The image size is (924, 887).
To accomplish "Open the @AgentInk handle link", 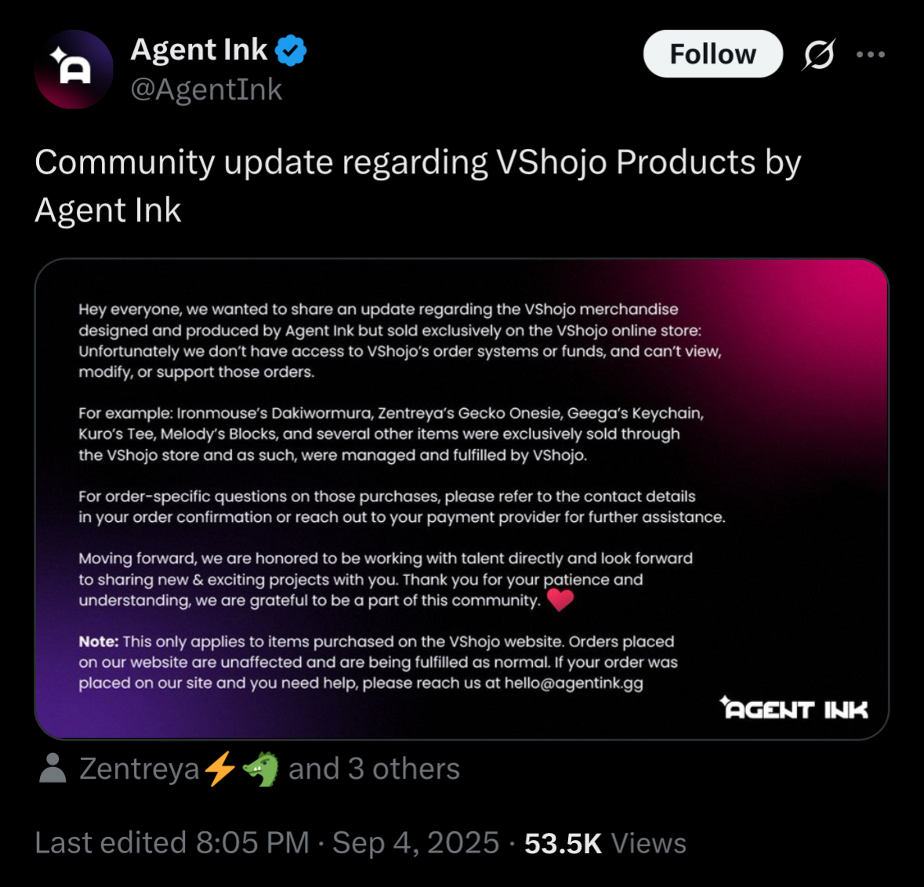I will coord(205,89).
